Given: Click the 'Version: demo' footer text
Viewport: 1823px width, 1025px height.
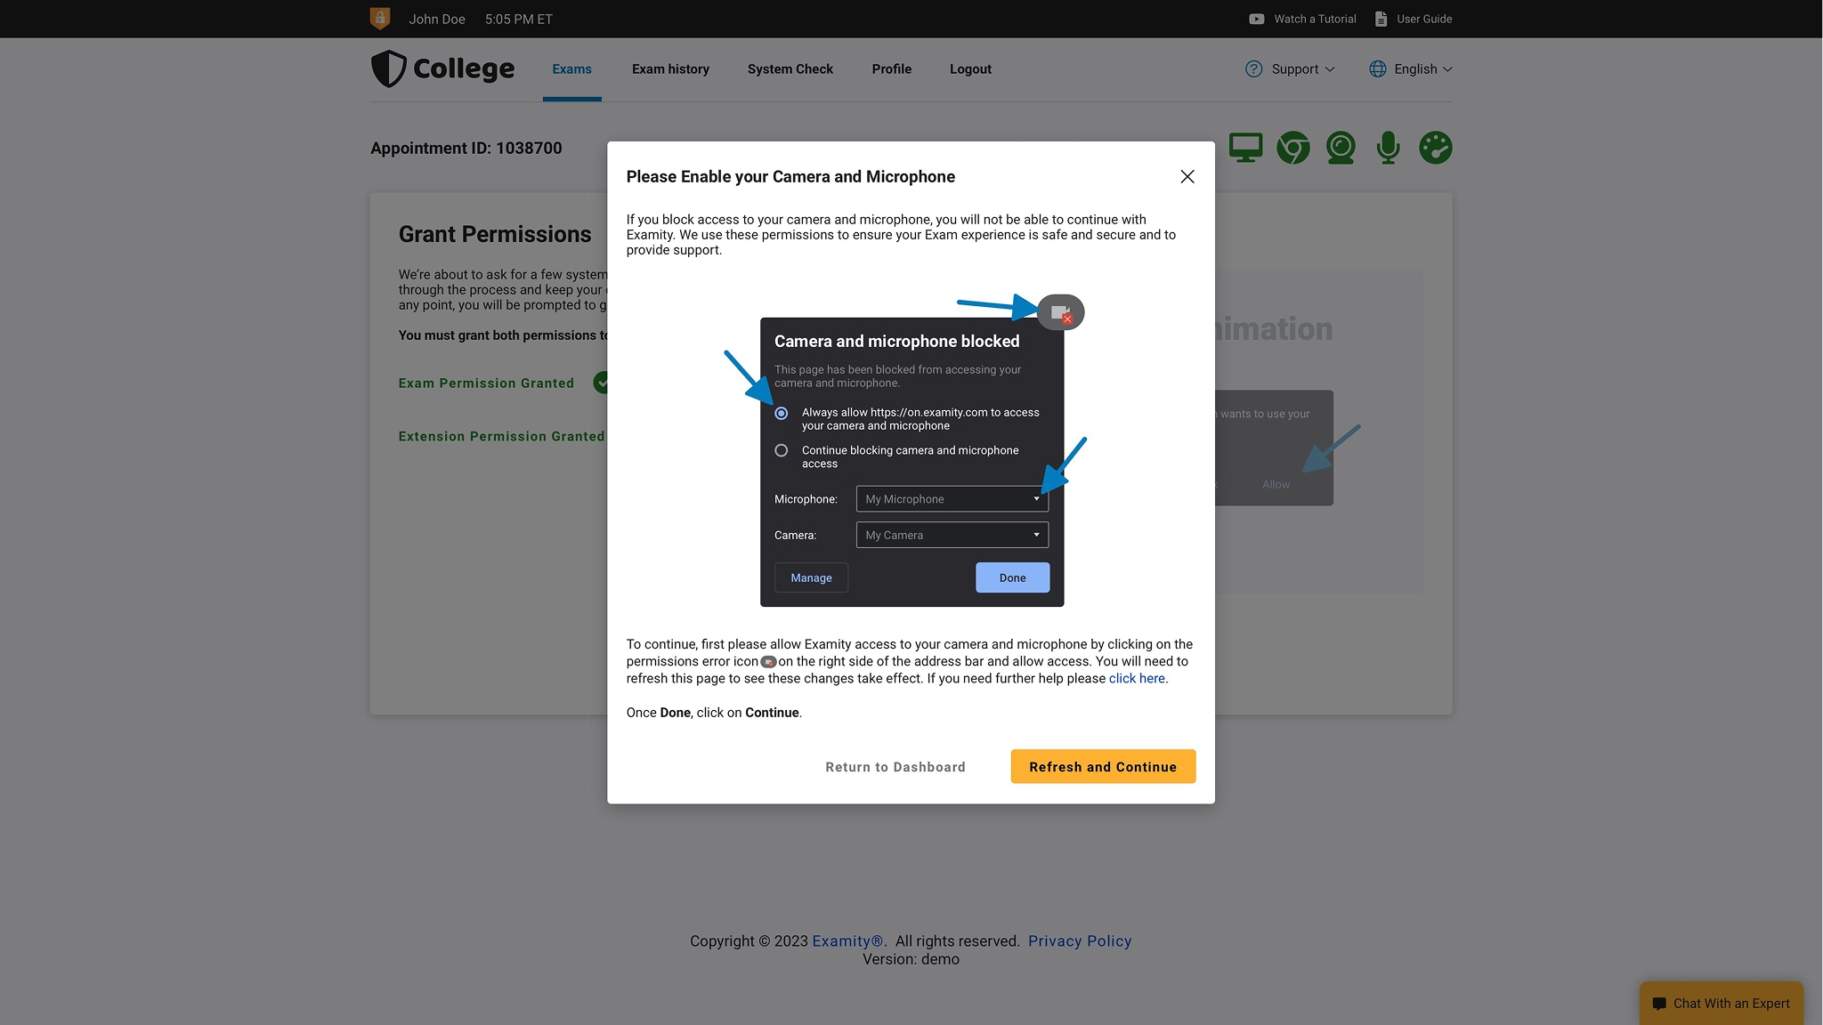Looking at the screenshot, I should [x=911, y=959].
